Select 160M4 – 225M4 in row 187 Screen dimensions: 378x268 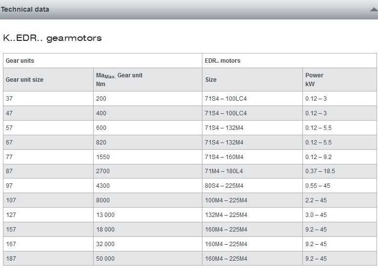click(252, 259)
